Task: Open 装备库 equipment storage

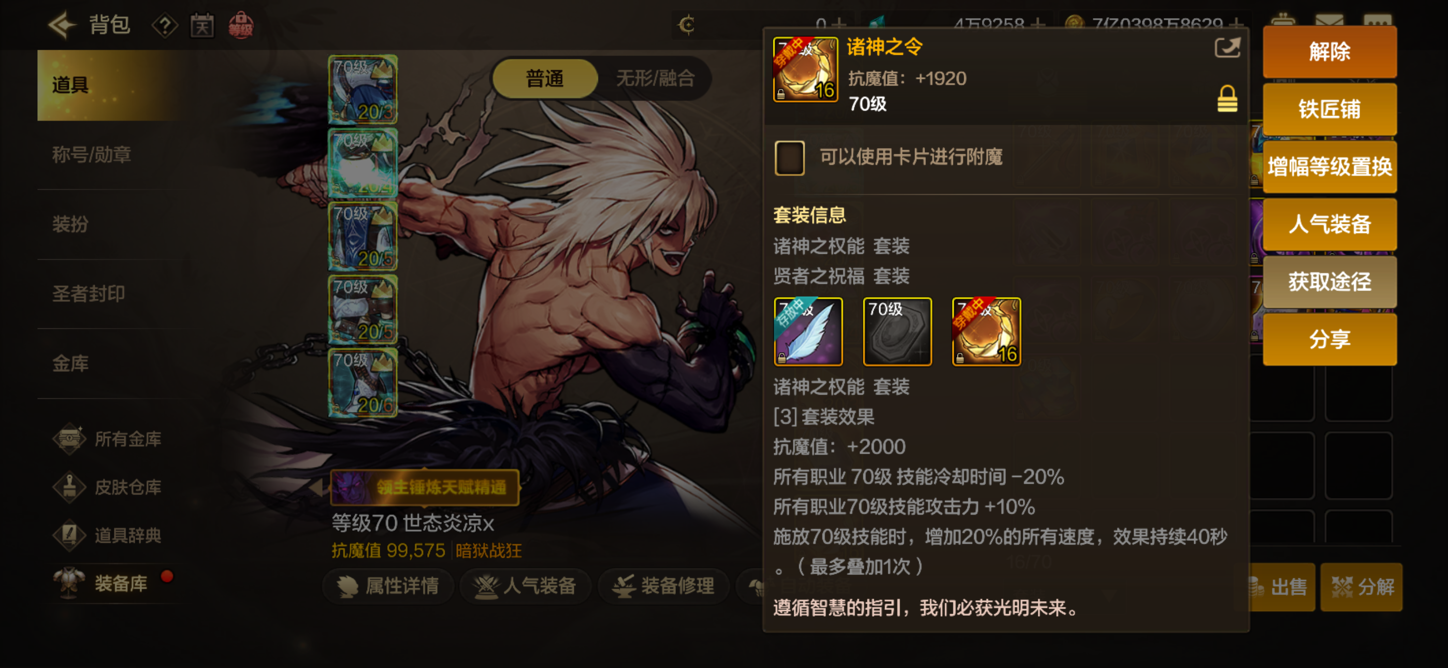Action: 107,584
